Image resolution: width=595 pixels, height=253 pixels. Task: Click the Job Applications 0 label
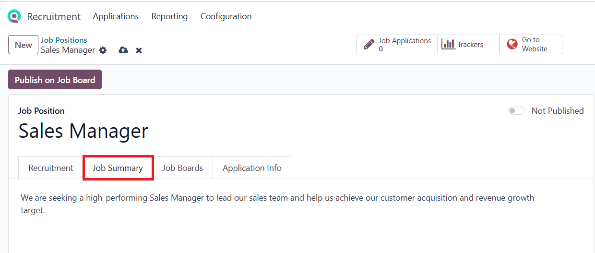[x=405, y=45]
